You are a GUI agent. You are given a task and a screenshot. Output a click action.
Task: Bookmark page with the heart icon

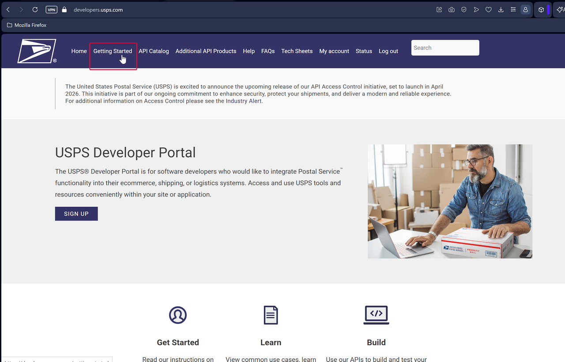[489, 10]
